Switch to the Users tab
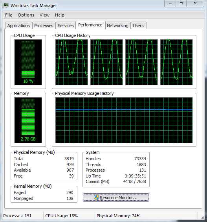 138,26
